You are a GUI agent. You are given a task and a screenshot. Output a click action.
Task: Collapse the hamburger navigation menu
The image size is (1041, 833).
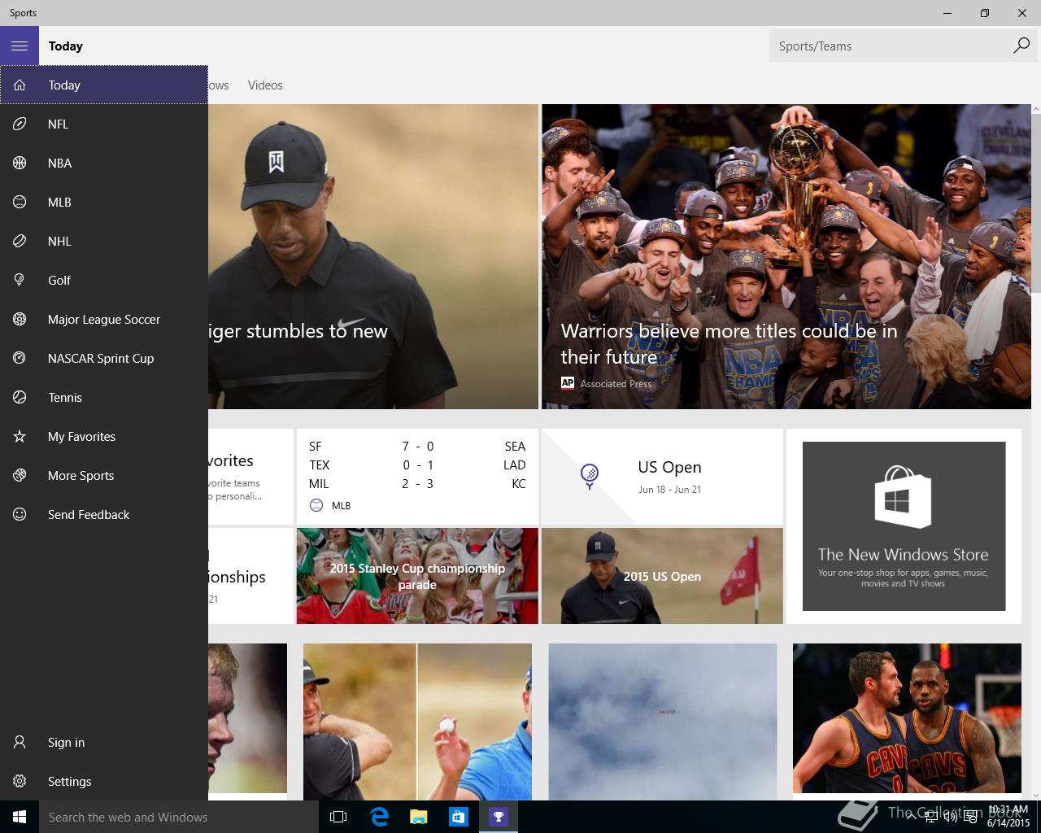point(20,46)
